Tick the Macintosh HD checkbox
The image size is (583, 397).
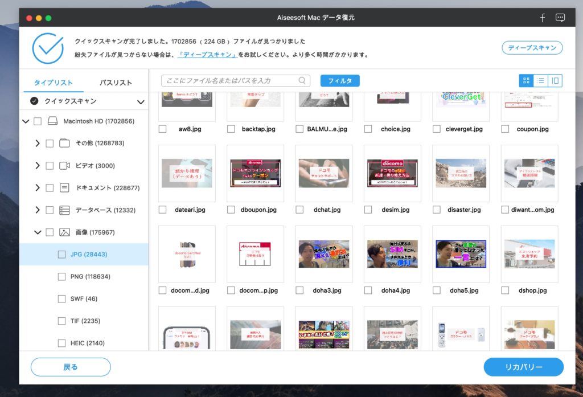click(x=38, y=121)
